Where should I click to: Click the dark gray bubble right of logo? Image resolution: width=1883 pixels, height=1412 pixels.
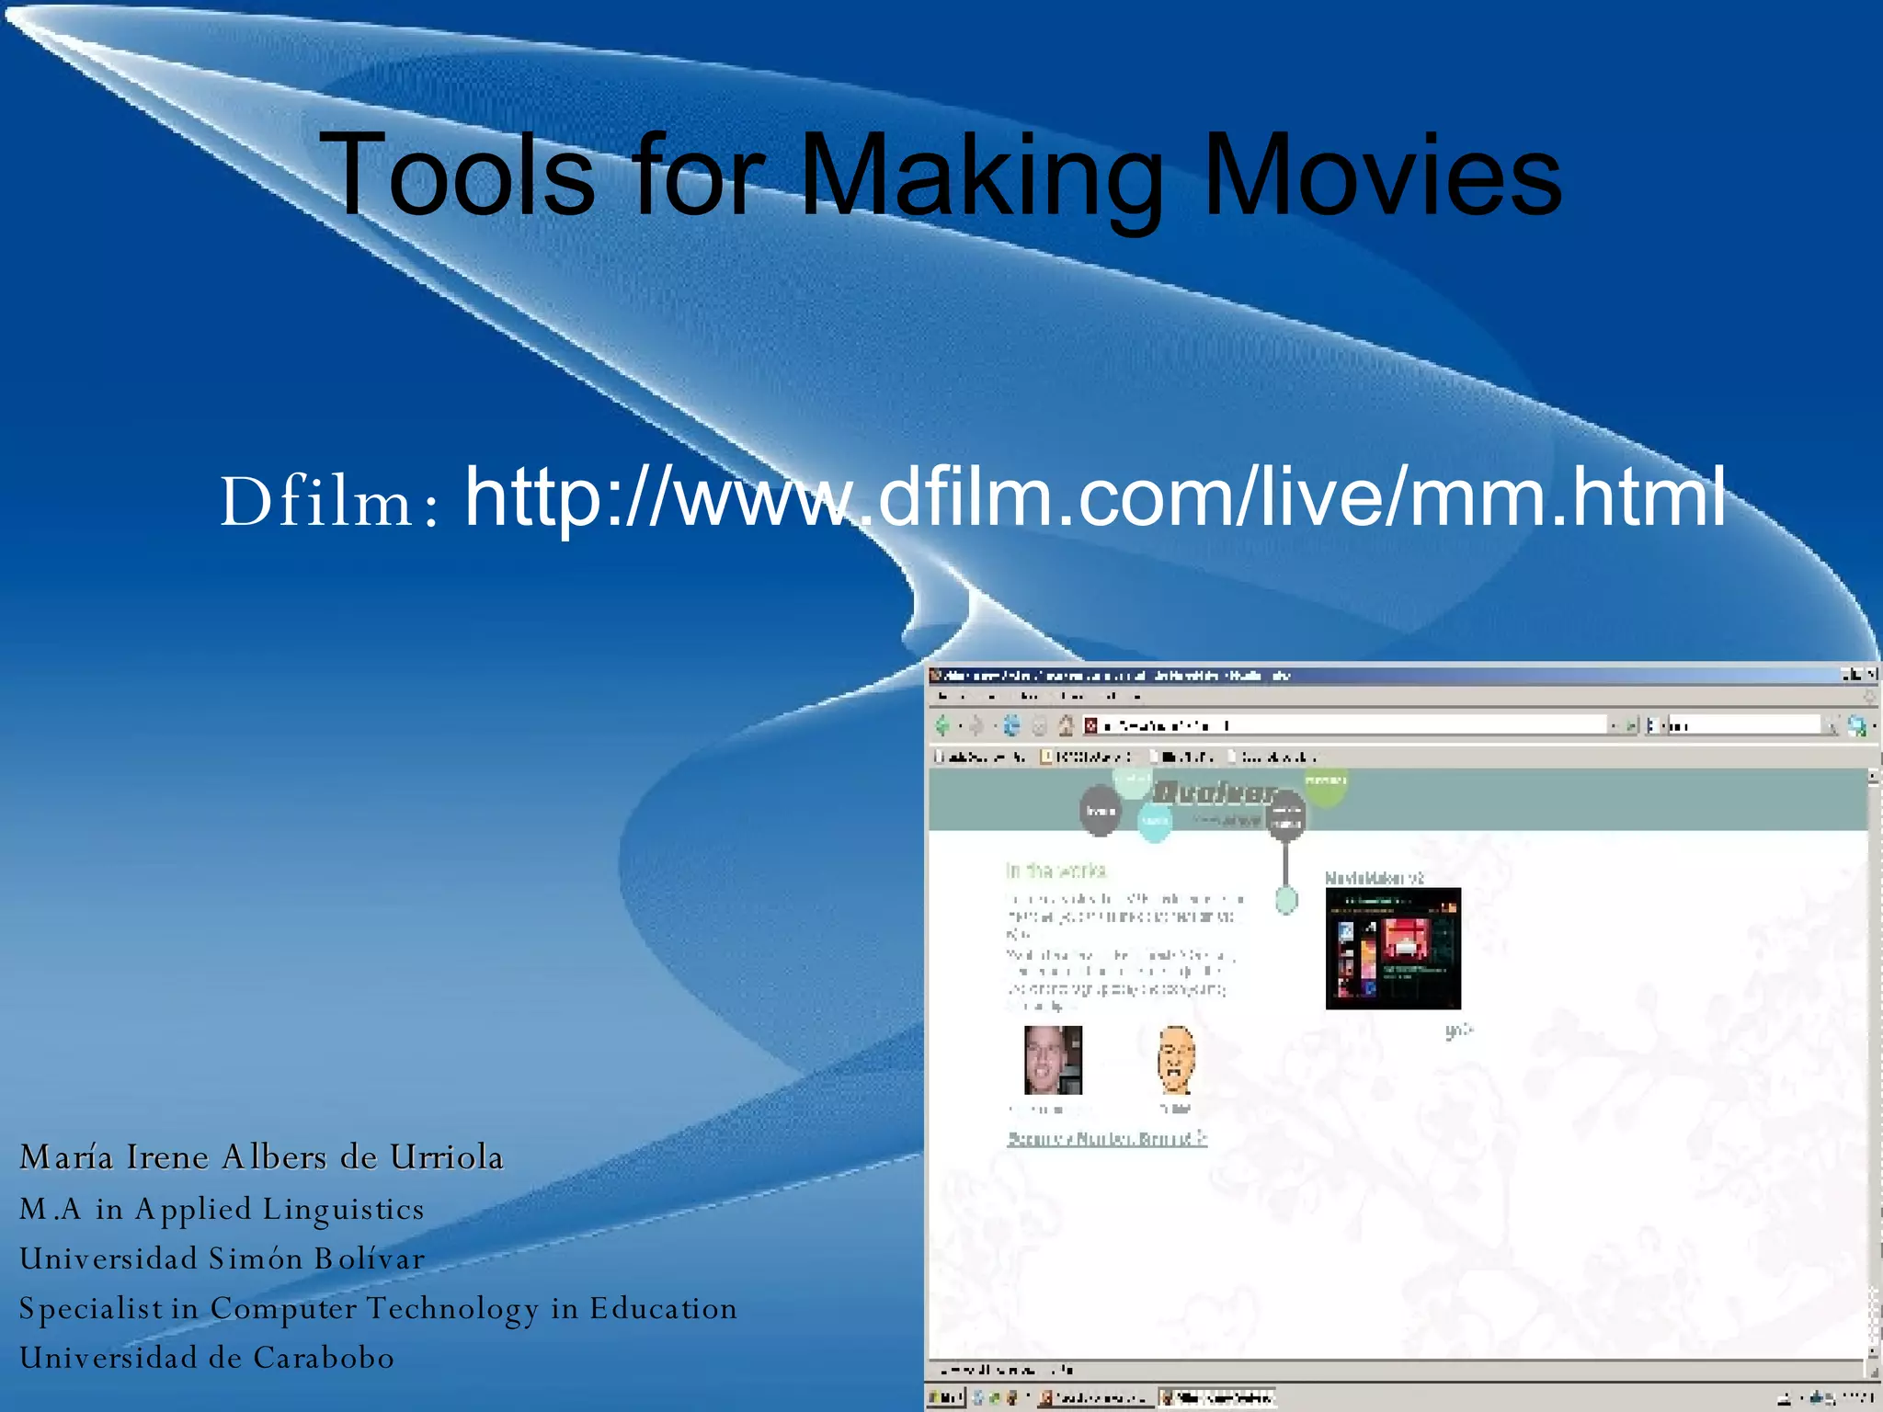click(1285, 816)
